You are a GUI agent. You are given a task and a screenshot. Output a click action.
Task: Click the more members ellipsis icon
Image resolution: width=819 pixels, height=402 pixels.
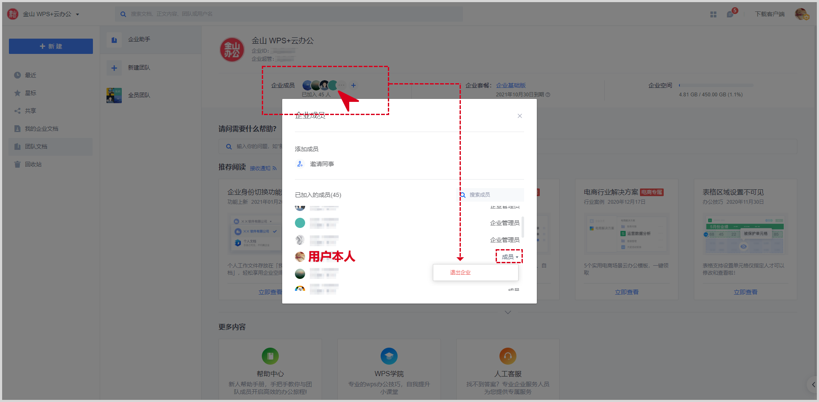pyautogui.click(x=342, y=85)
